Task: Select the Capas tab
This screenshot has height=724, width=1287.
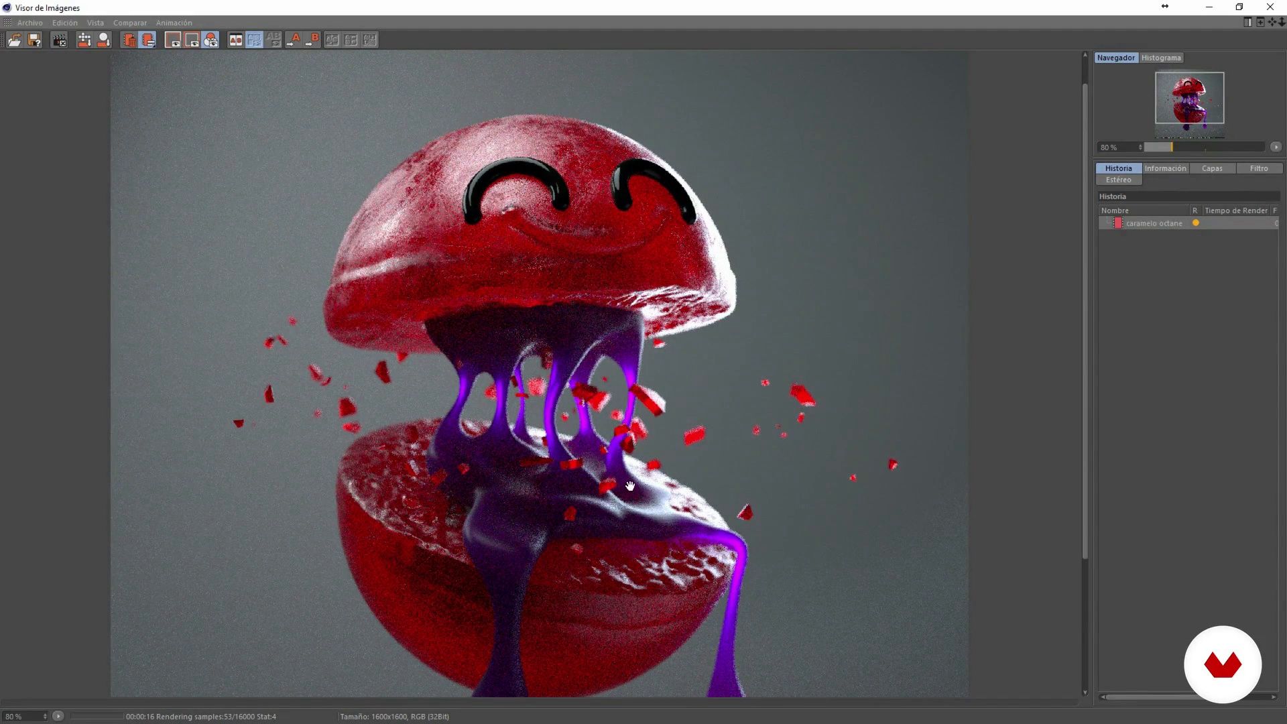Action: pyautogui.click(x=1212, y=168)
